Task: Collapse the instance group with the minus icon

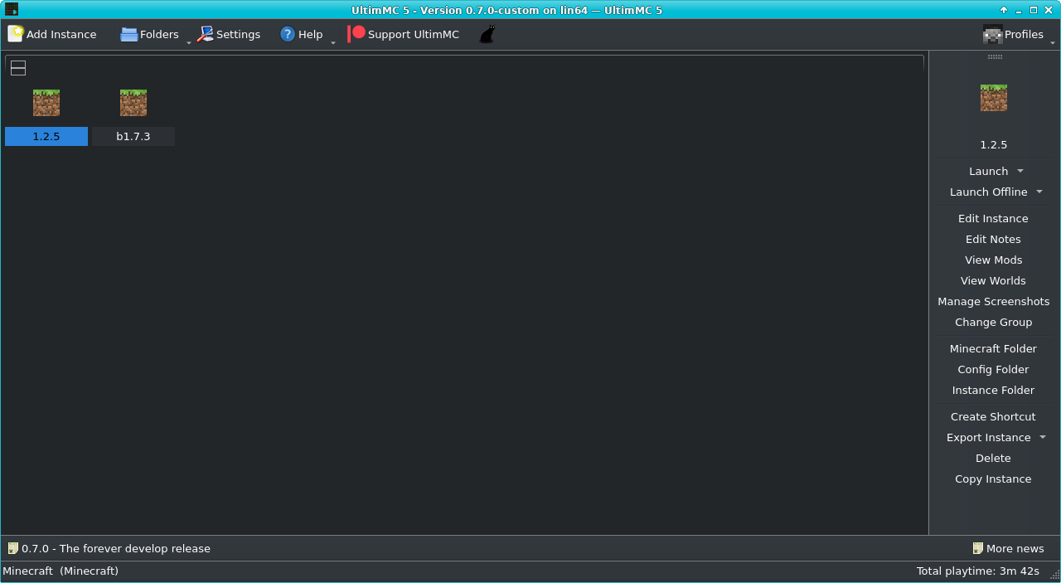Action: pyautogui.click(x=18, y=68)
